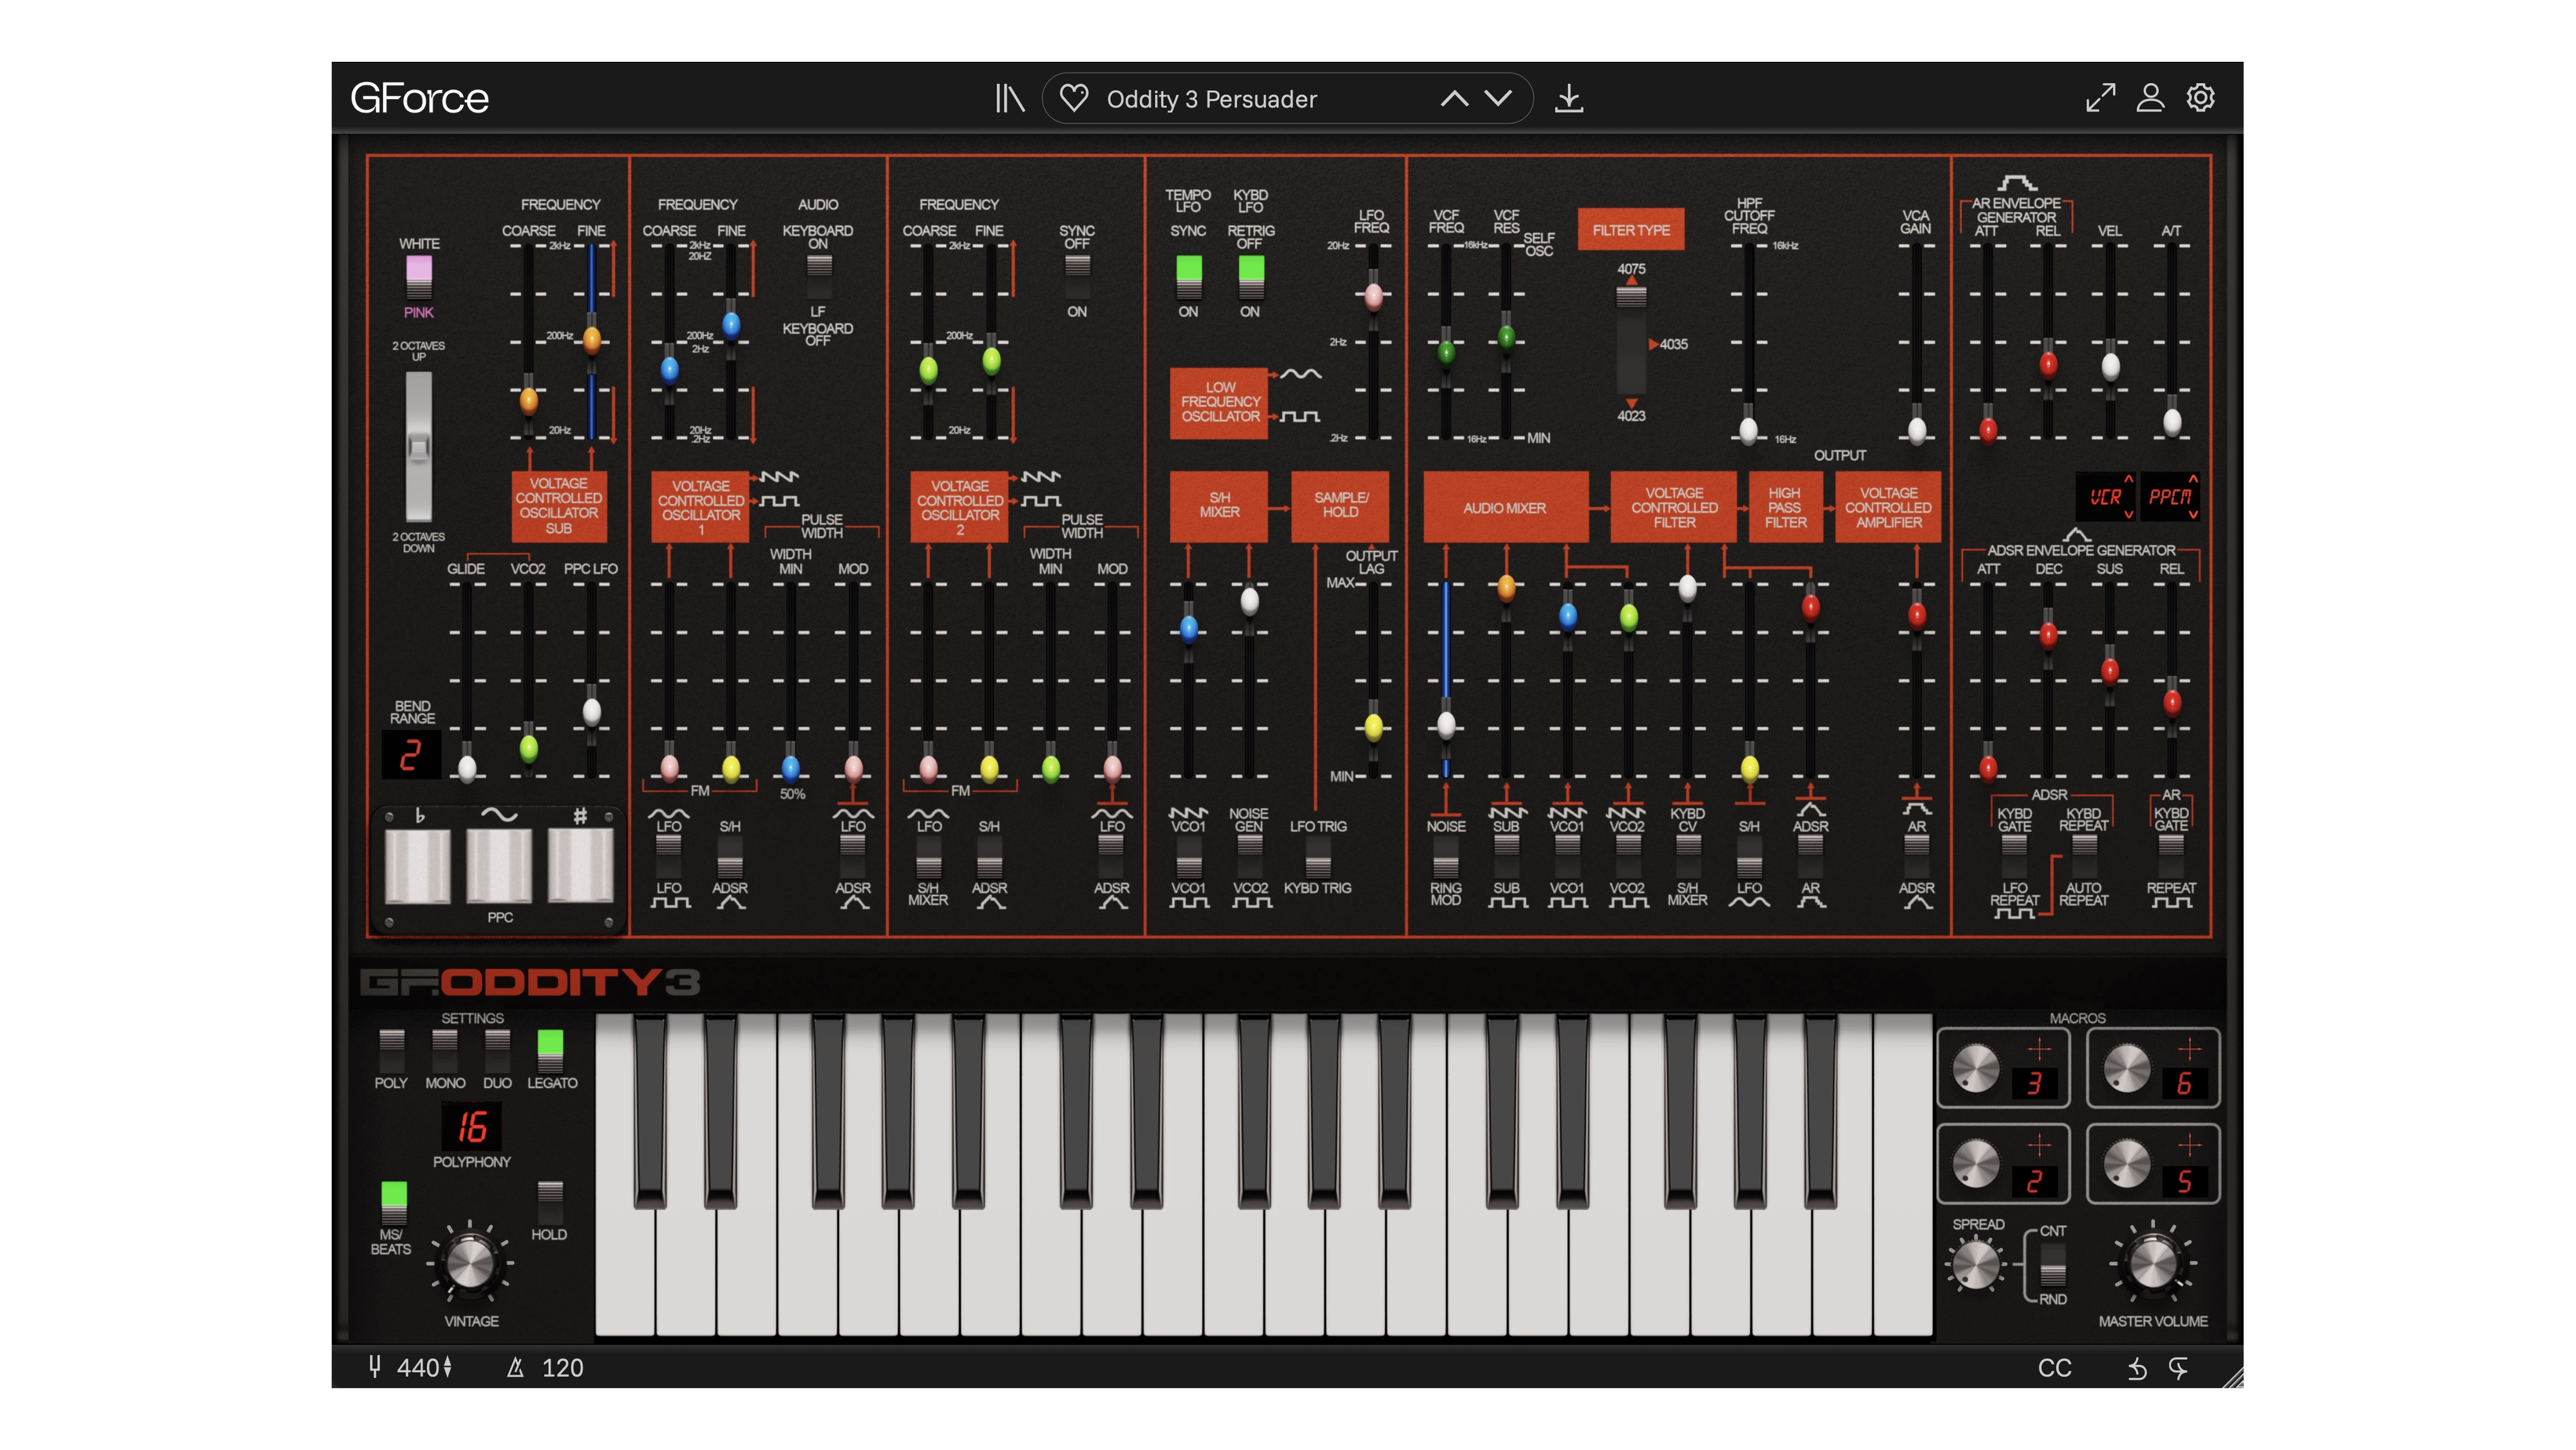The image size is (2576, 1450).
Task: Click the VCA GAIN slider handle
Action: (x=1916, y=431)
